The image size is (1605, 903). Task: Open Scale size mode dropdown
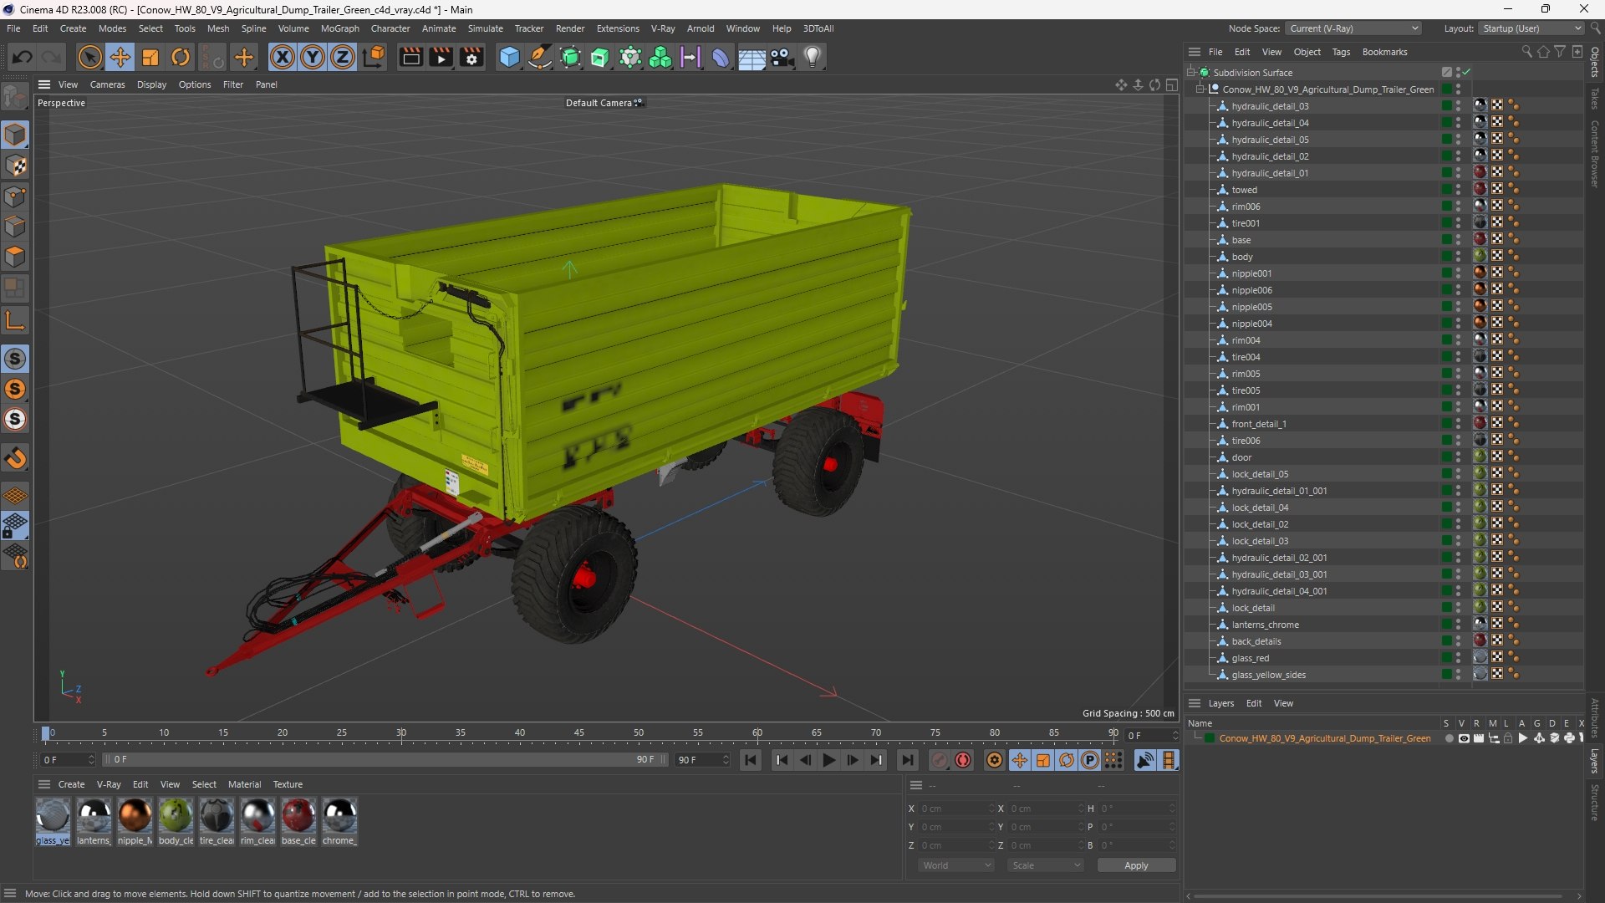pyautogui.click(x=1046, y=865)
